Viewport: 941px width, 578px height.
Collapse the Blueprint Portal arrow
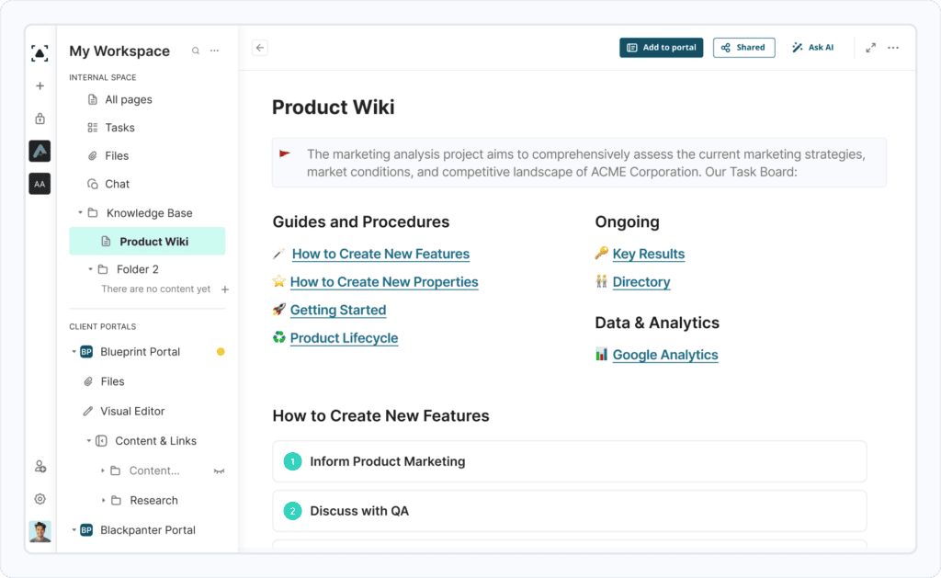click(74, 352)
